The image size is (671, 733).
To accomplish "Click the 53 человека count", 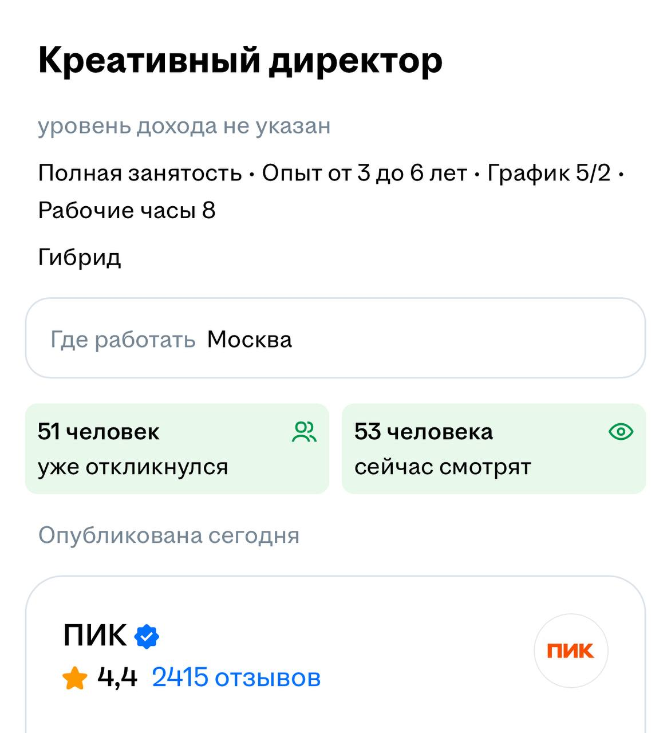I will pos(423,432).
